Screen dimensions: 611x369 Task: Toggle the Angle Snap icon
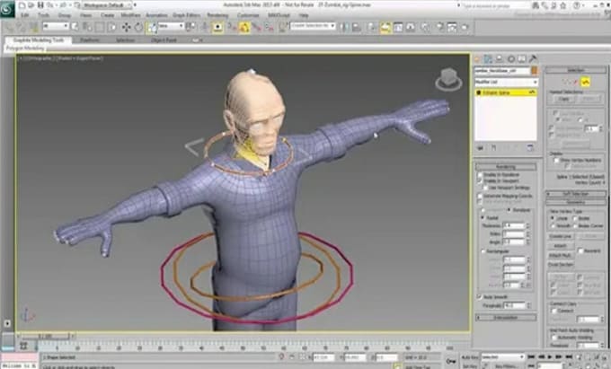(244, 27)
